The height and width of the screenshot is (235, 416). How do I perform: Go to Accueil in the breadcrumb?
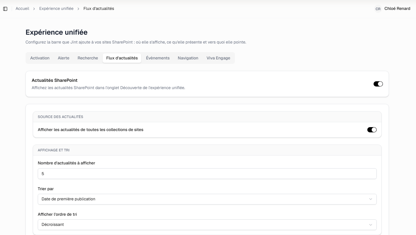tap(22, 9)
